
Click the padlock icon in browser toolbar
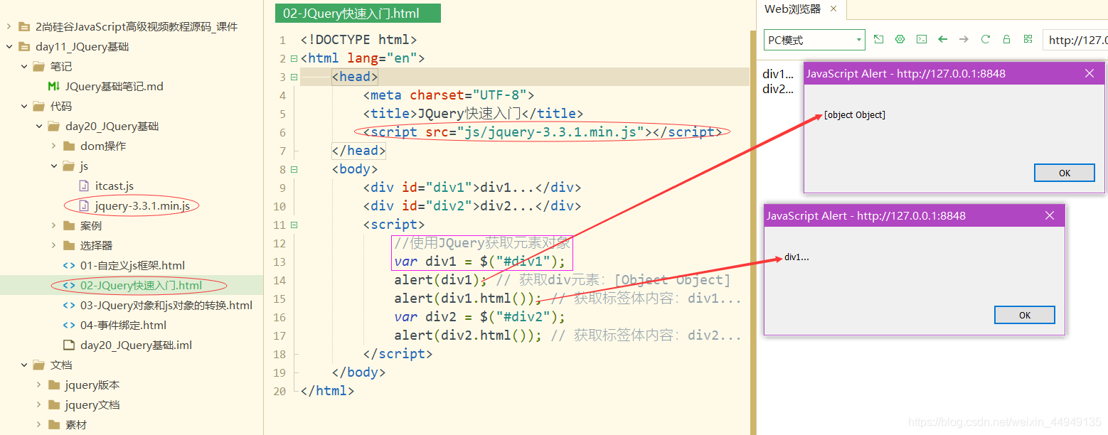click(1006, 40)
